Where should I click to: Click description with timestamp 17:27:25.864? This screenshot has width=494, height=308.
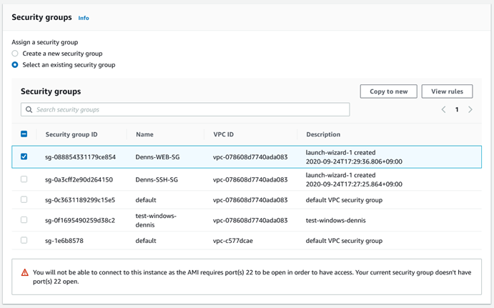354,180
